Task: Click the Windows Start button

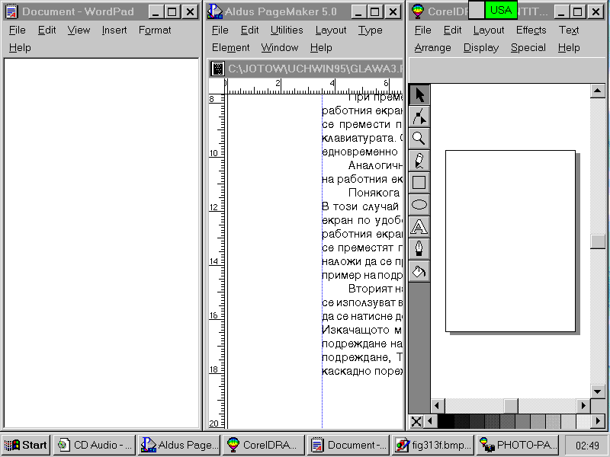Action: (x=27, y=445)
